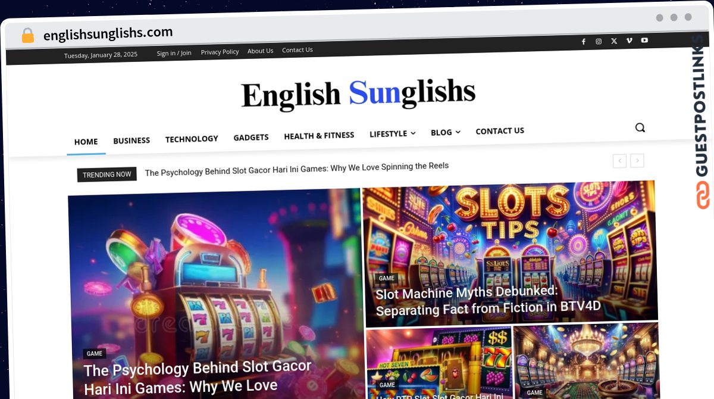Open the YouTube social icon
This screenshot has height=399, width=714.
pyautogui.click(x=644, y=40)
